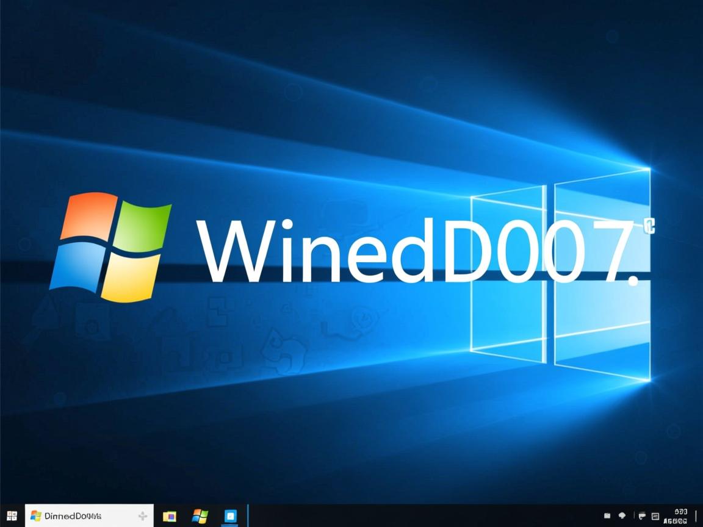The height and width of the screenshot is (527, 703).
Task: Open the cloud icon in the system tray
Action: 622,515
